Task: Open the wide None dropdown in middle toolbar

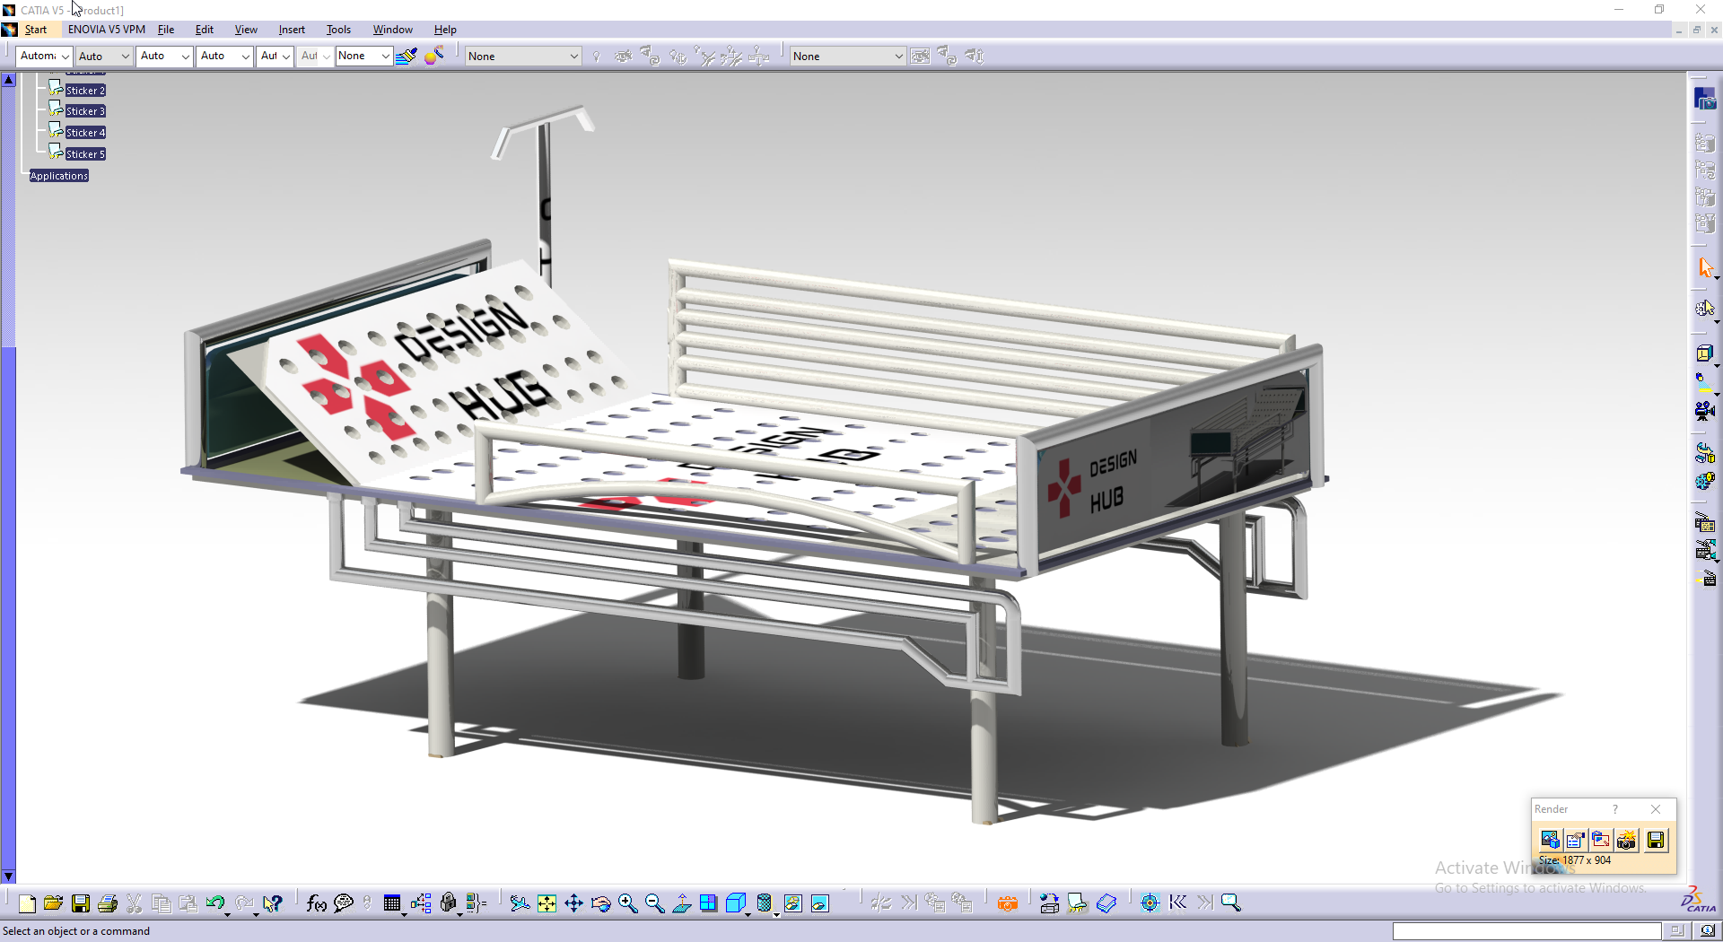Action: (x=523, y=57)
